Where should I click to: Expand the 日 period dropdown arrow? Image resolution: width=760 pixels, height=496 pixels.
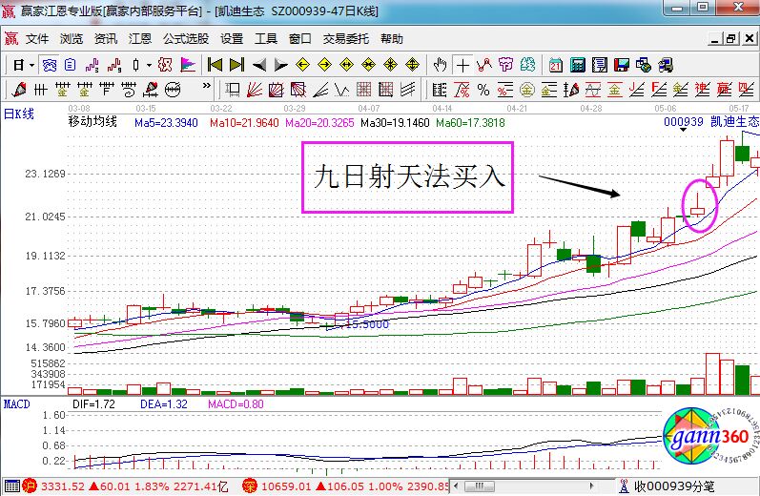pos(31,65)
